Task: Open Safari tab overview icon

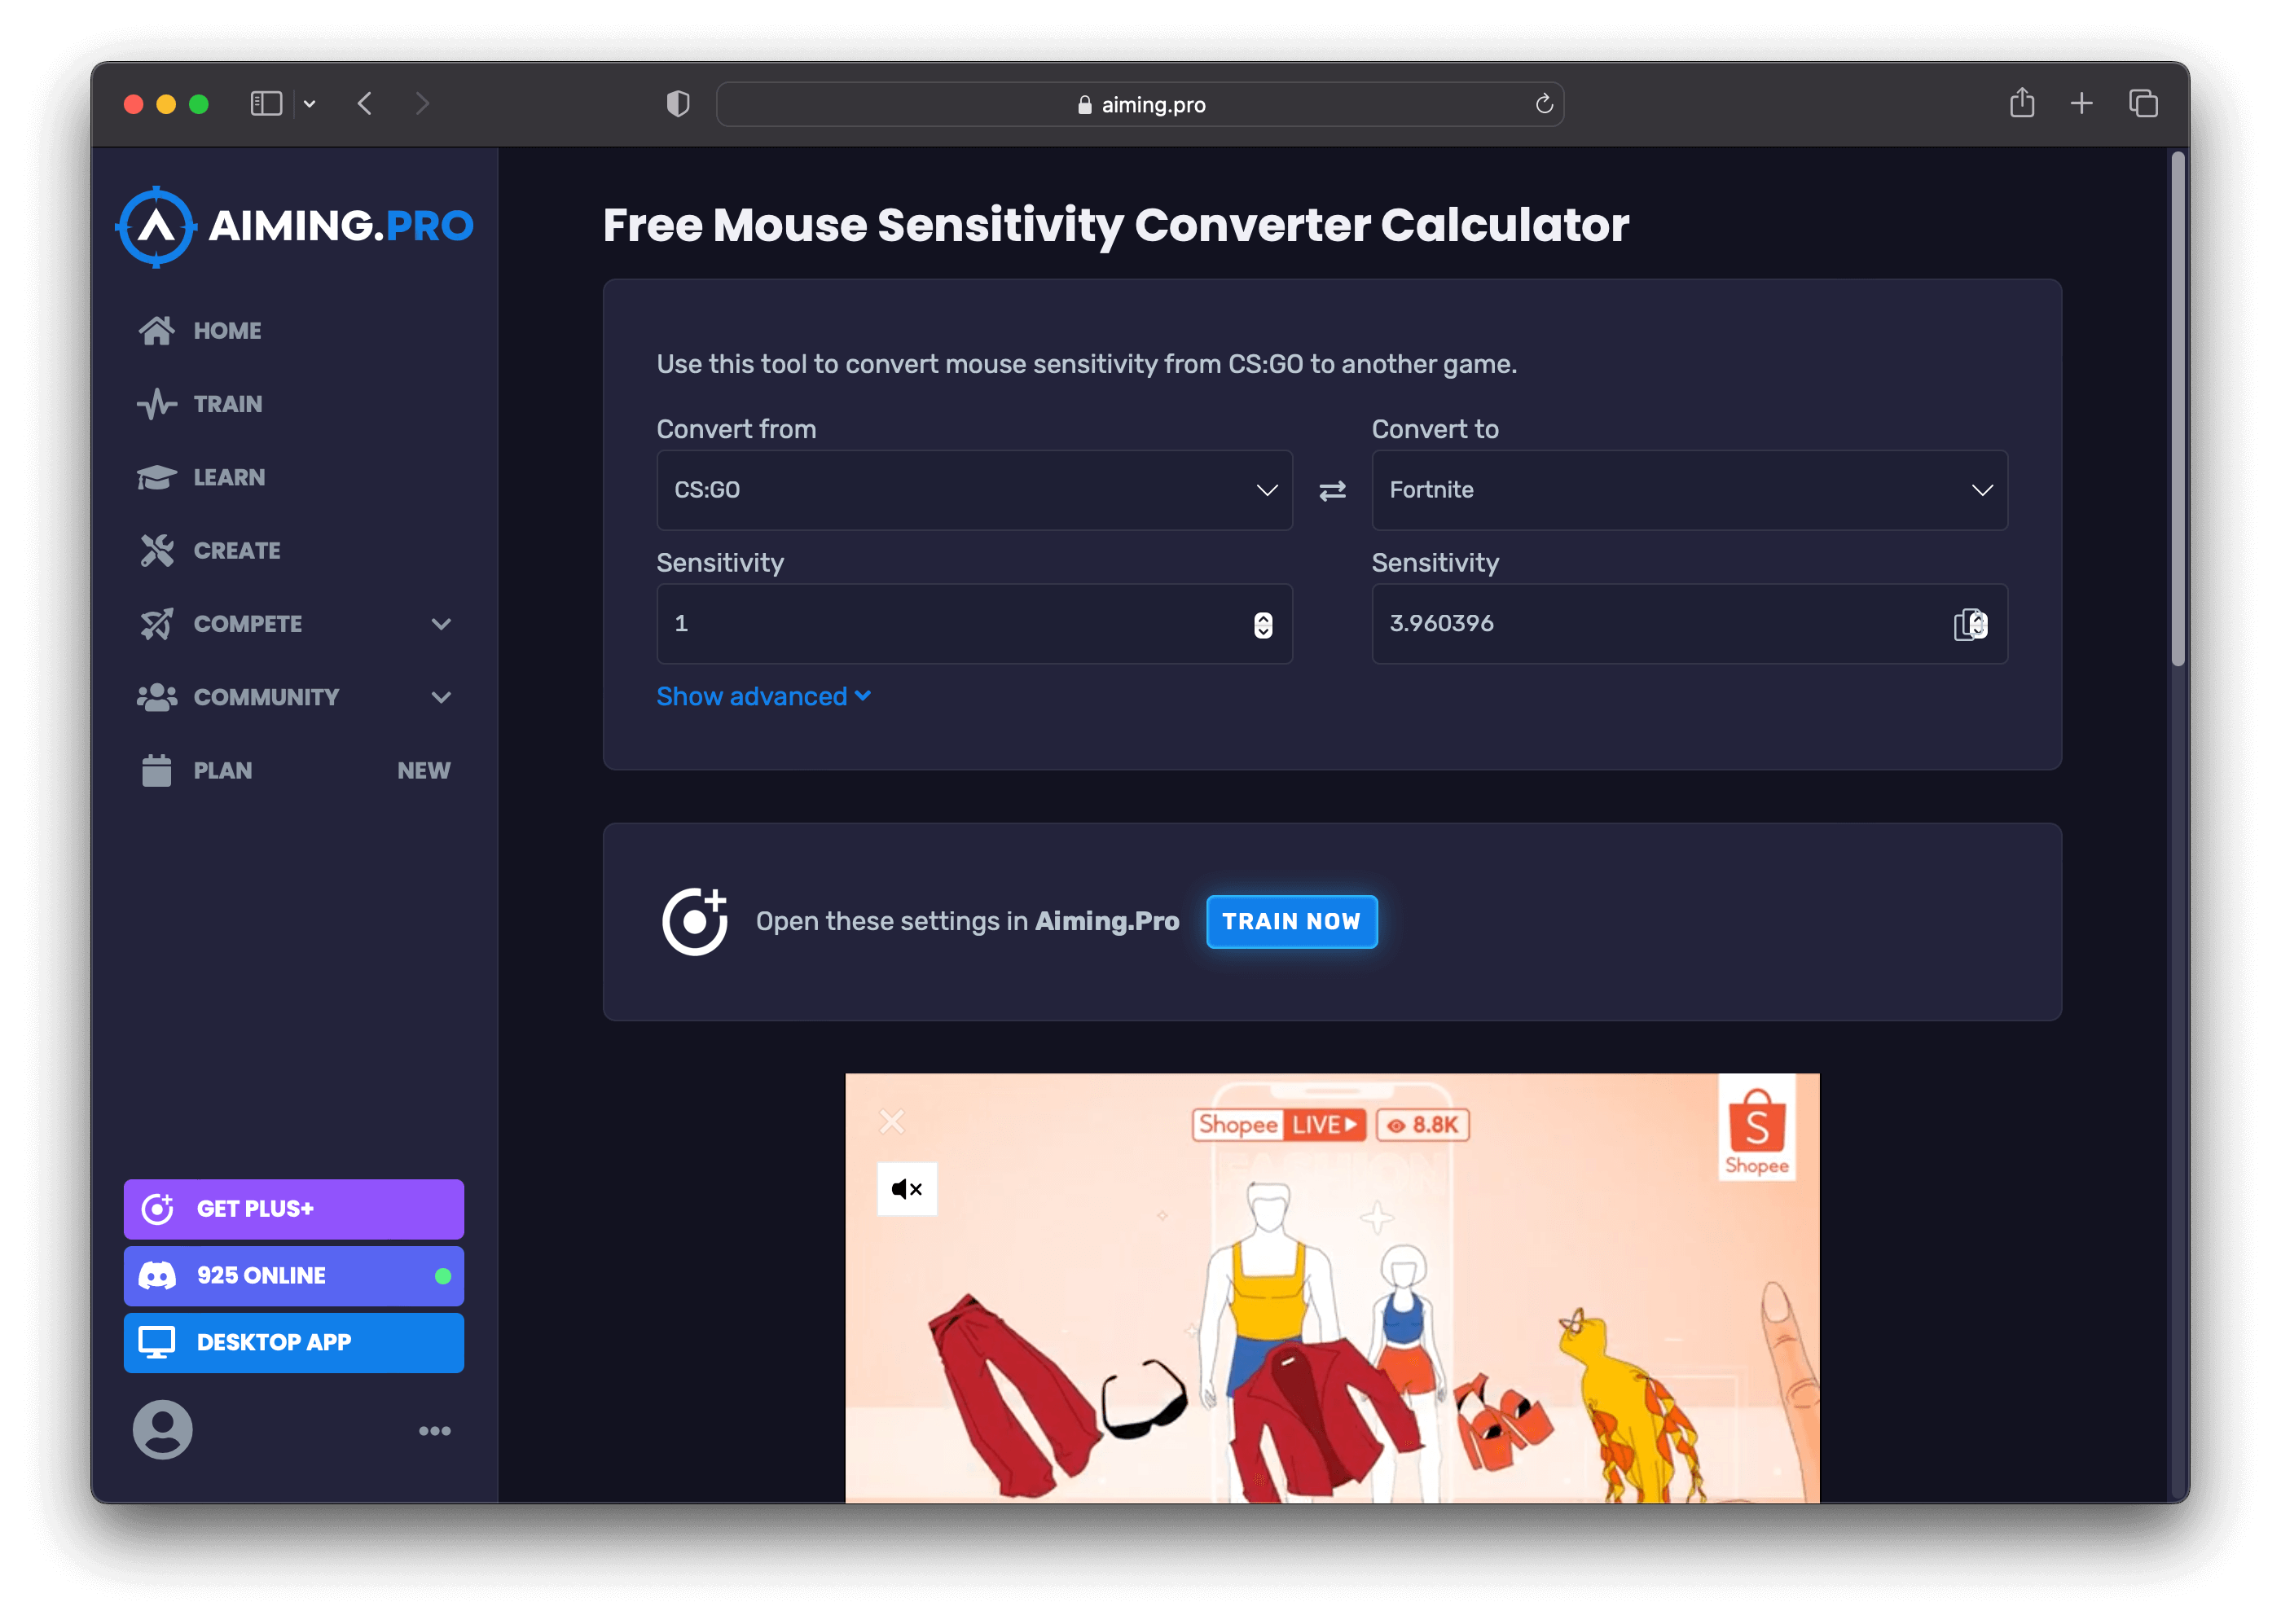Action: (x=2143, y=103)
